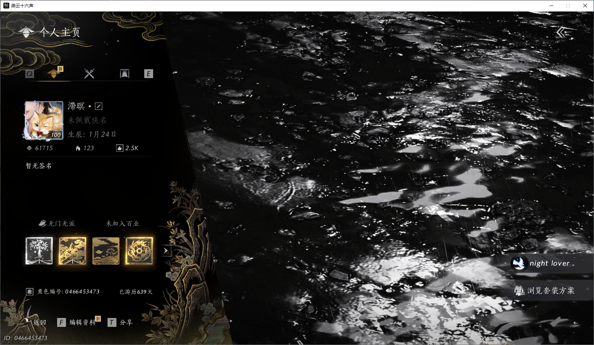
Task: Select the silver tree badge
Action: click(39, 251)
